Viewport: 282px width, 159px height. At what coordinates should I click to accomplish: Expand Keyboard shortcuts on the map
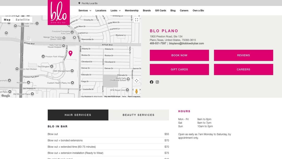tap(90, 96)
